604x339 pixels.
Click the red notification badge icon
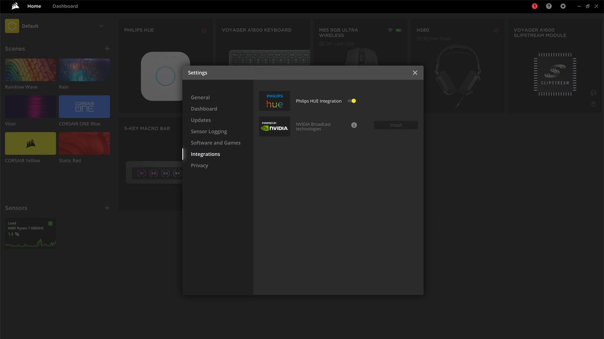[535, 6]
